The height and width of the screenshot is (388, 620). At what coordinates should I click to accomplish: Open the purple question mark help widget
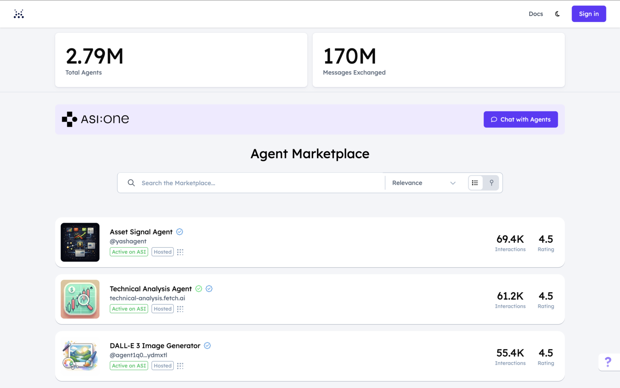608,362
